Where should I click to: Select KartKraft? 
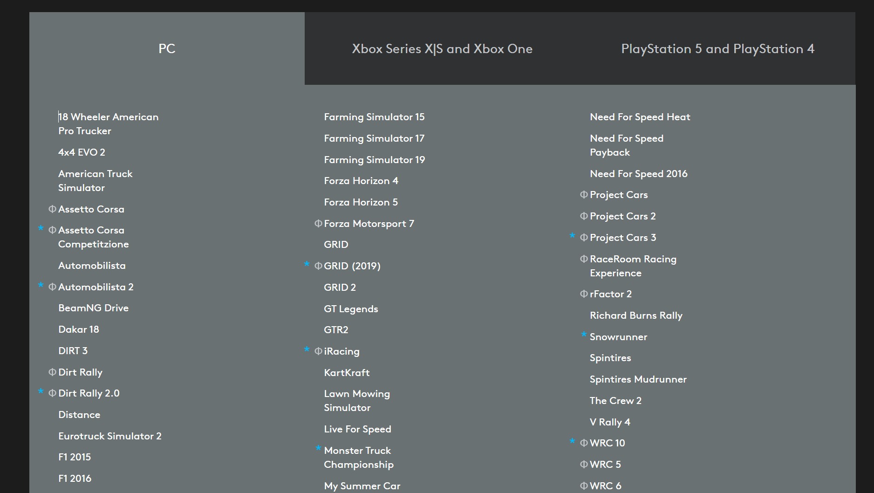tap(347, 373)
